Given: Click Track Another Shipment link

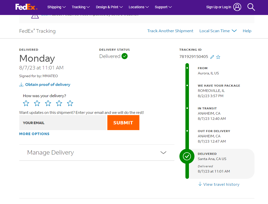Looking at the screenshot, I should pos(170,31).
